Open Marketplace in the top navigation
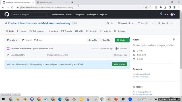This screenshot has height=102, width=182. pyautogui.click(x=92, y=14)
